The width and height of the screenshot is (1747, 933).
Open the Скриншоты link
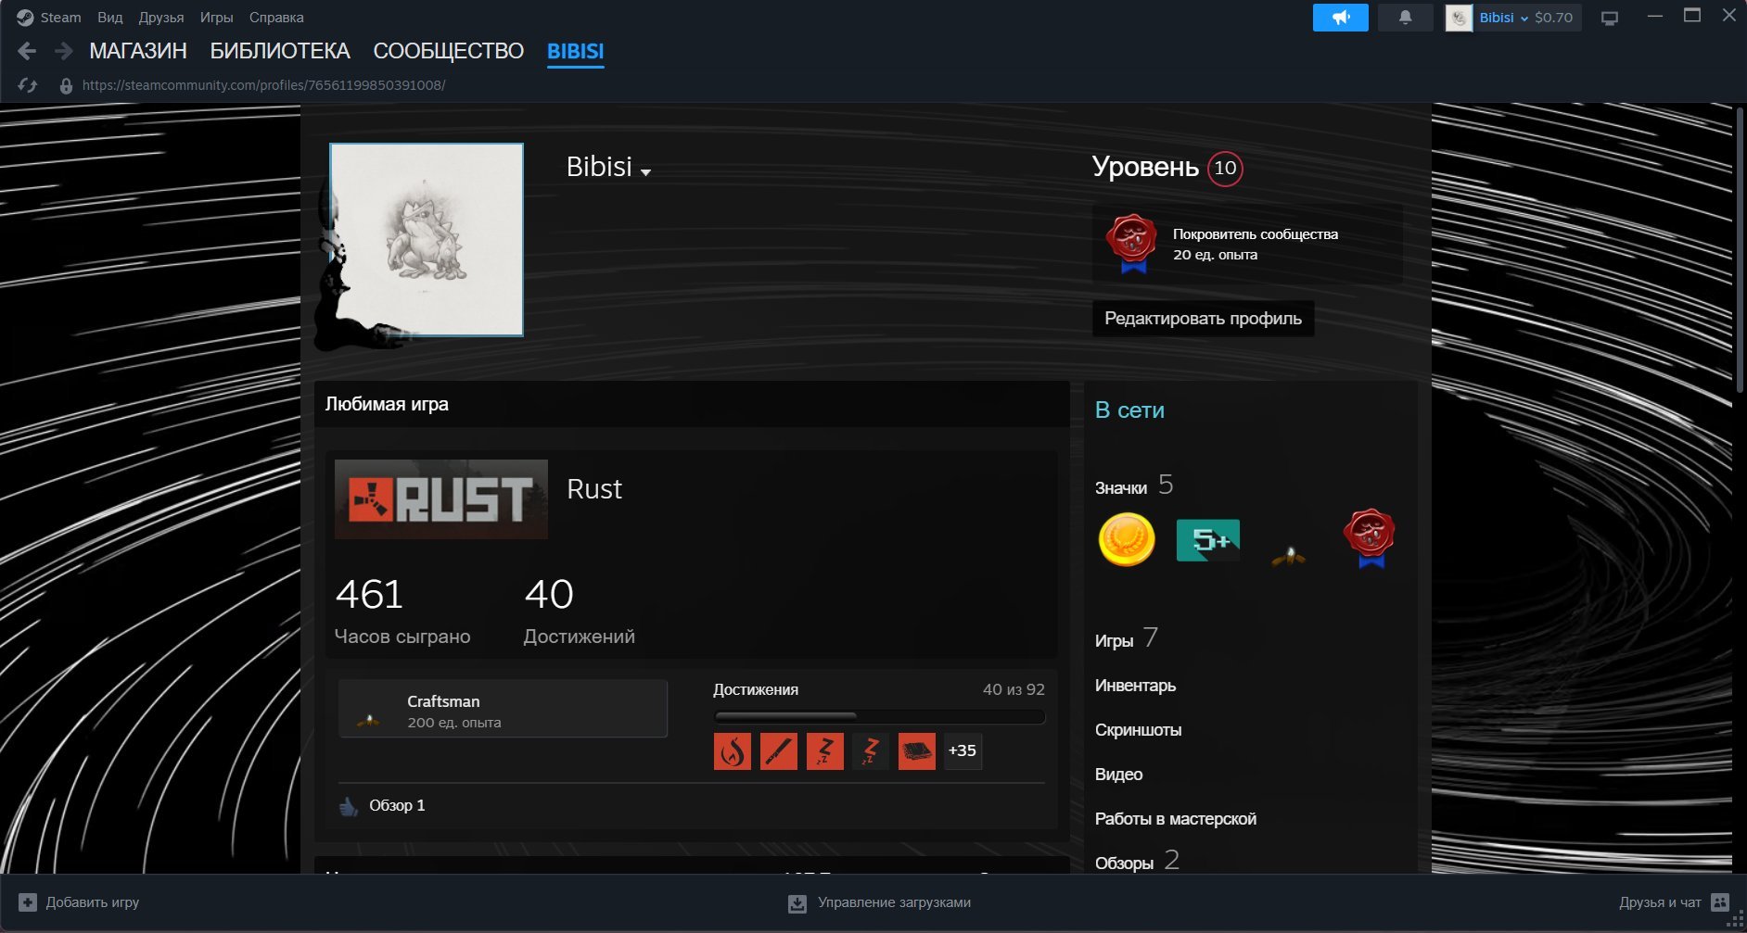(x=1138, y=730)
